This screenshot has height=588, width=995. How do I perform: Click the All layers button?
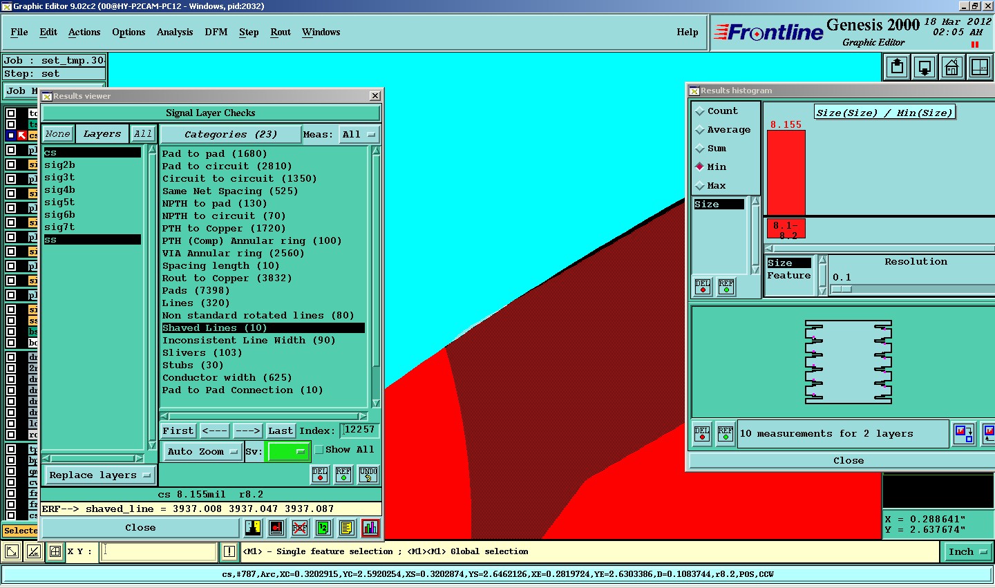[143, 135]
